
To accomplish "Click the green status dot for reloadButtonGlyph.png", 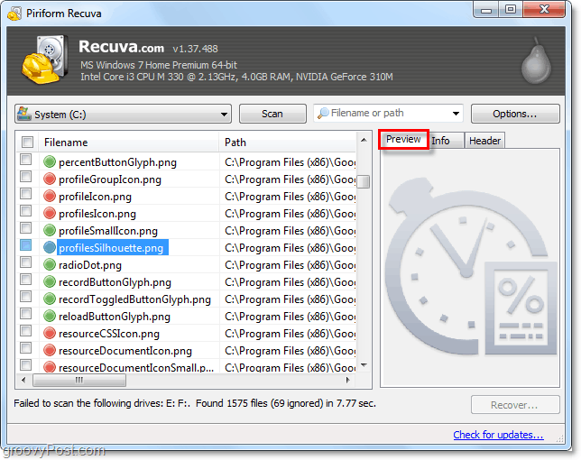I will [x=50, y=316].
